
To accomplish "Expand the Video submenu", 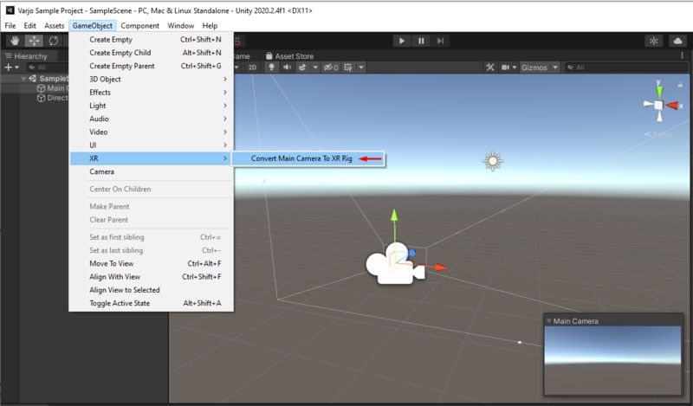I will (151, 132).
